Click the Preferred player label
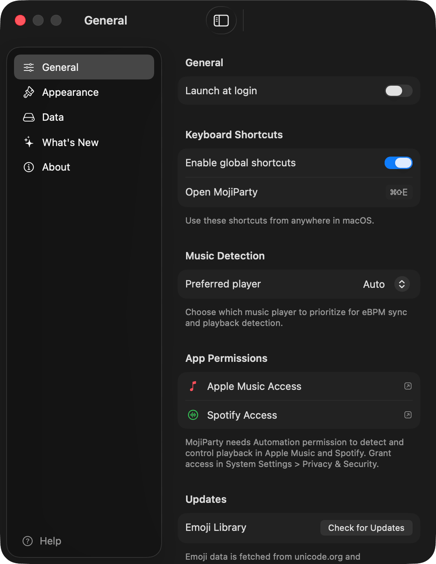Image resolution: width=436 pixels, height=564 pixels. point(223,284)
